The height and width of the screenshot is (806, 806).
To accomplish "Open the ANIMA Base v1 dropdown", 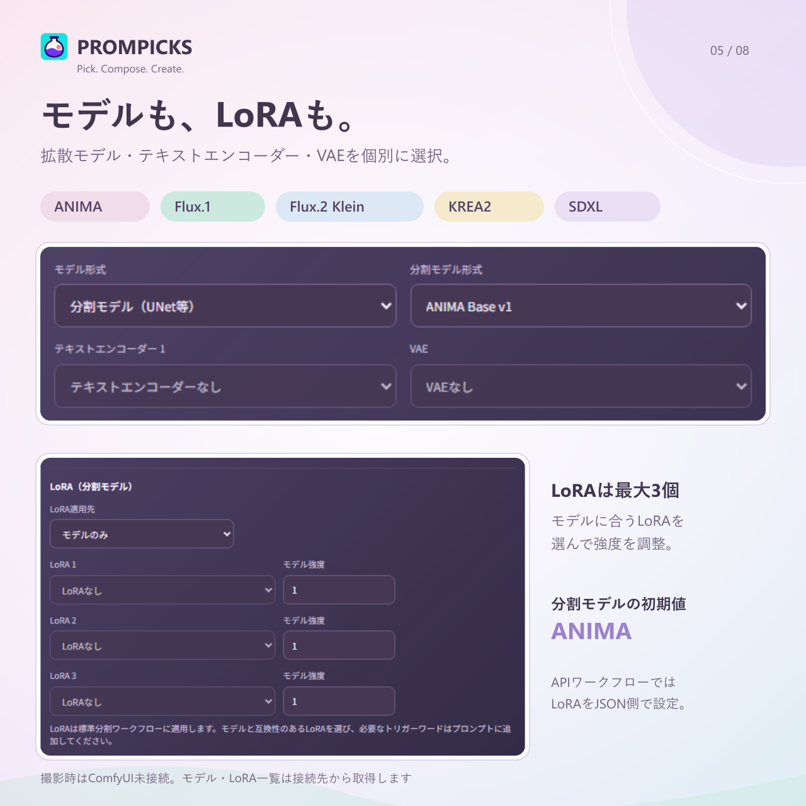I will (581, 306).
